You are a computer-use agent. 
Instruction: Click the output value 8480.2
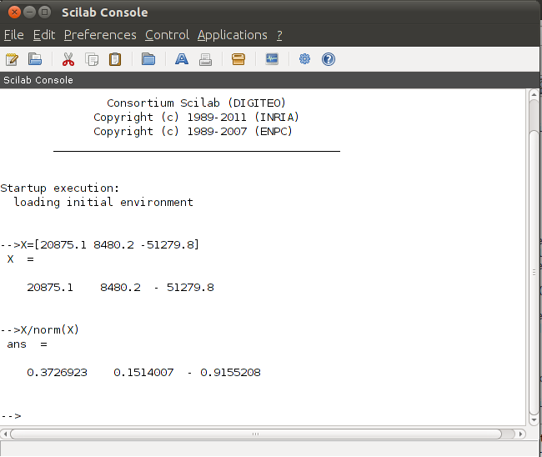pyautogui.click(x=120, y=287)
